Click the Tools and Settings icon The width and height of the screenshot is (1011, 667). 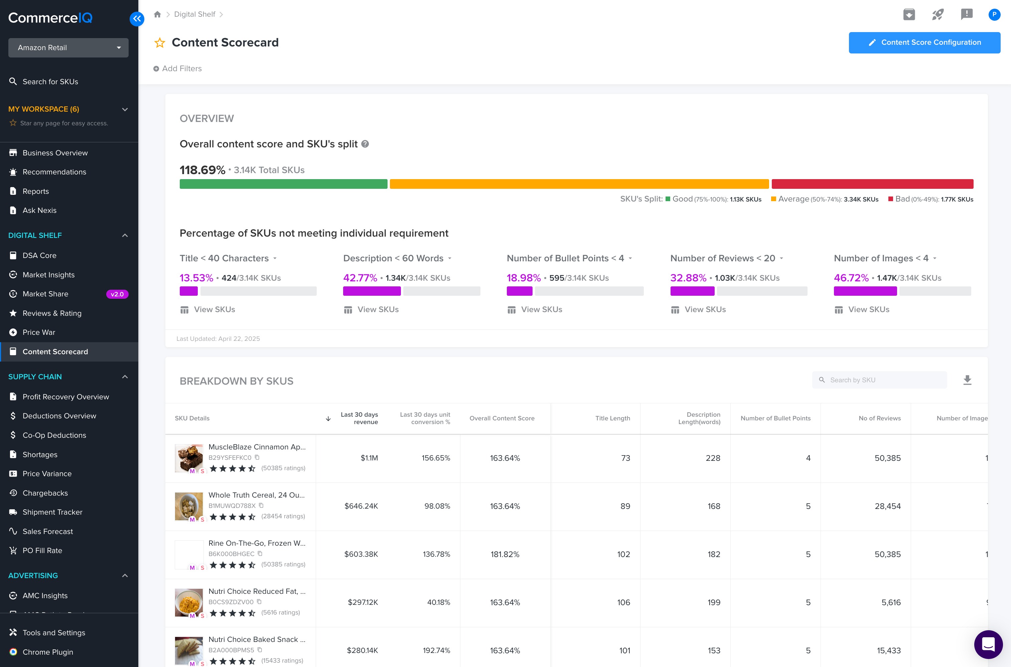(x=13, y=632)
